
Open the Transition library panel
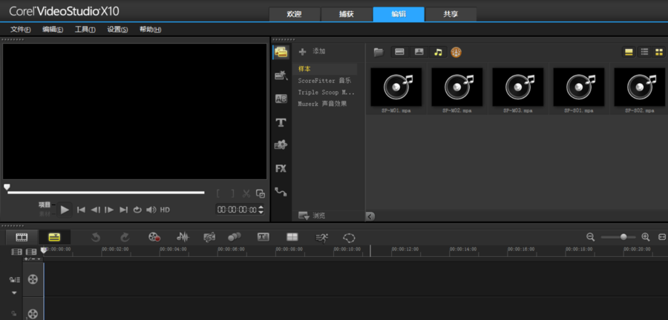pyautogui.click(x=281, y=99)
